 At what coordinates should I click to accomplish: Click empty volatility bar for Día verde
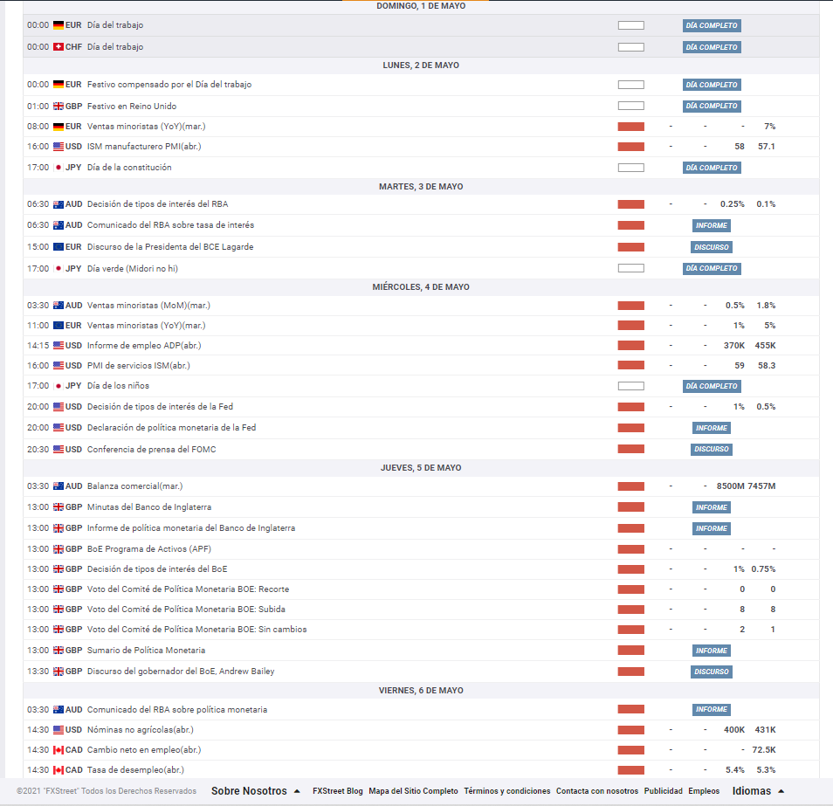tap(630, 269)
